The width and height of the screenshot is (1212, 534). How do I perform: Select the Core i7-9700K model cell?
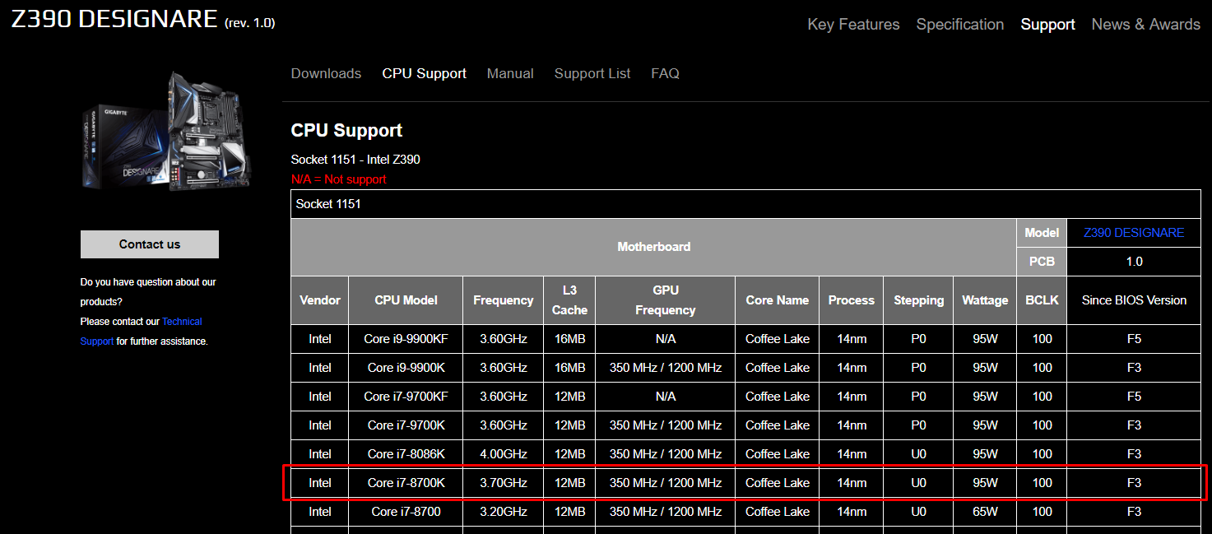(x=406, y=425)
